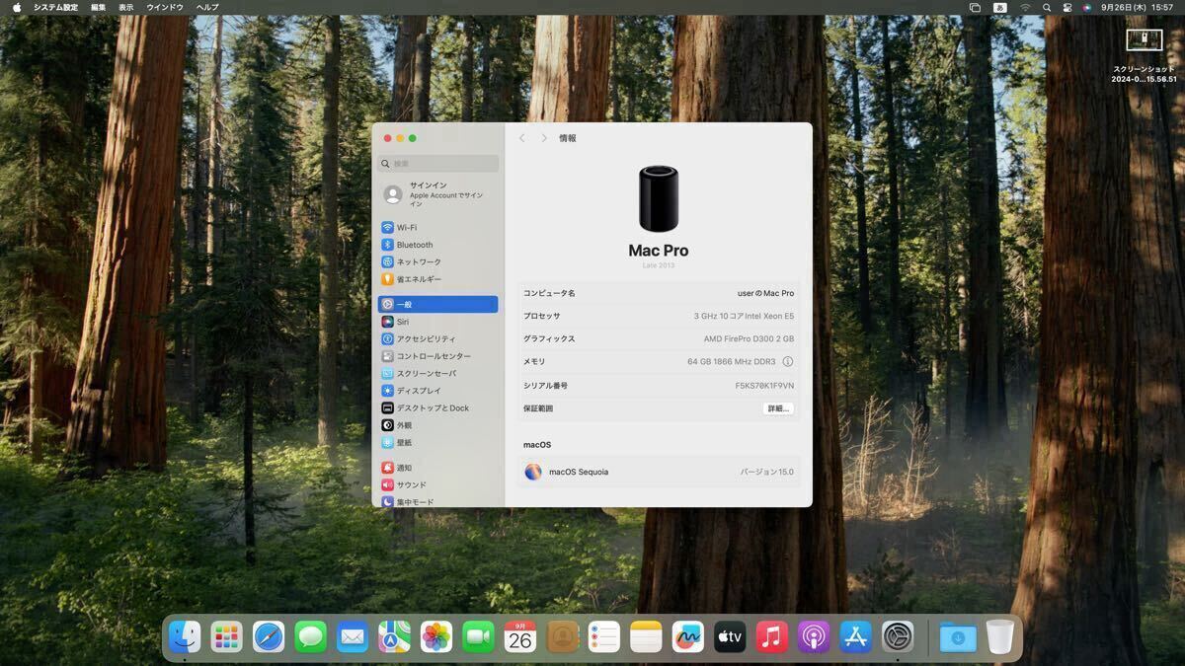Open Messages from the Dock
This screenshot has width=1185, height=666.
point(311,637)
